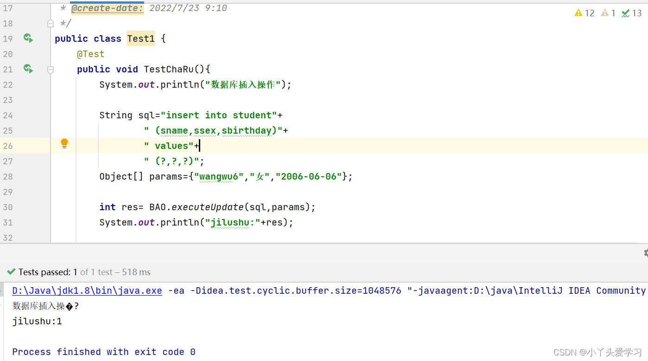This screenshot has width=648, height=361.
Task: Open the 1 weak warning indicator
Action: tap(608, 13)
